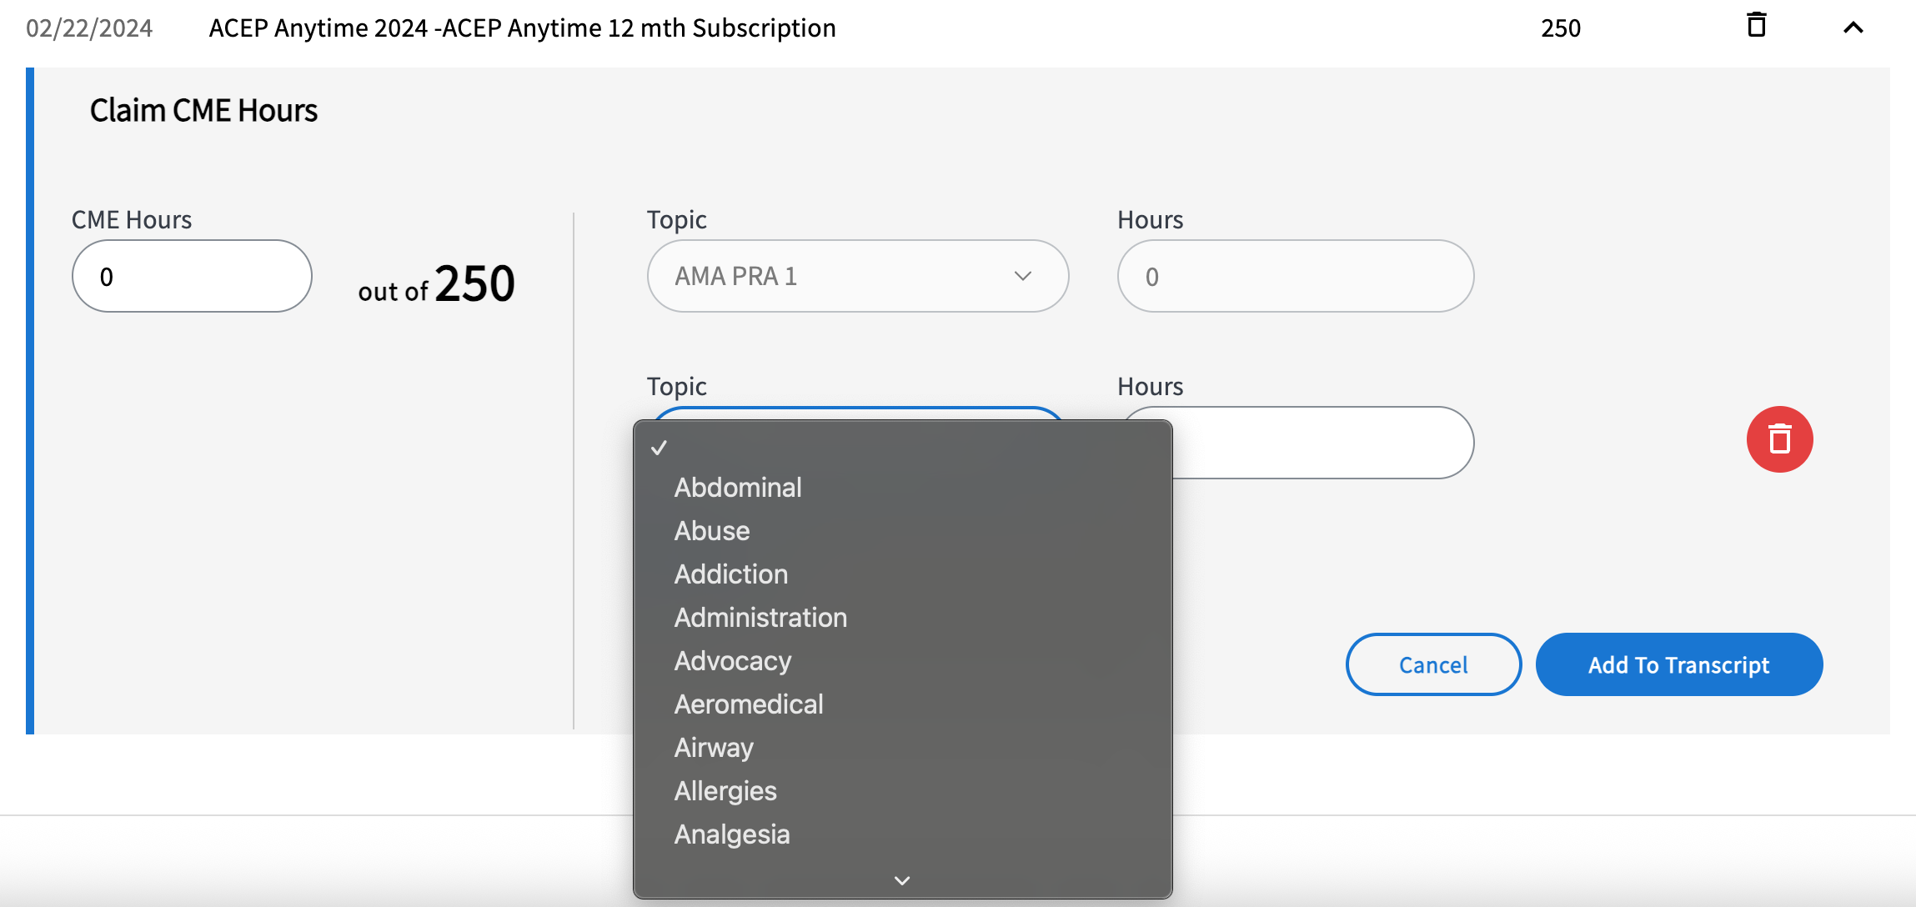This screenshot has width=1916, height=907.
Task: Pick Airway from the topic options
Action: coord(714,748)
